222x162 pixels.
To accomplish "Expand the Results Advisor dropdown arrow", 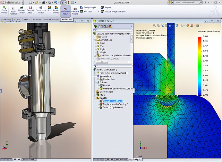I will pyautogui.click(x=56, y=16).
